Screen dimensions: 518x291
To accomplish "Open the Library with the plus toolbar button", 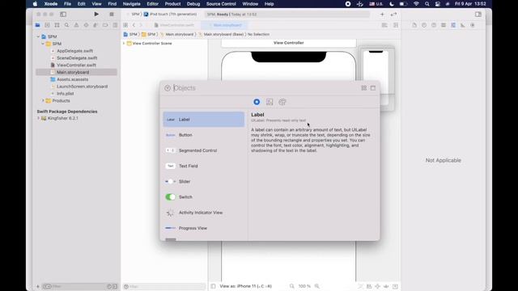I will pos(382,15).
